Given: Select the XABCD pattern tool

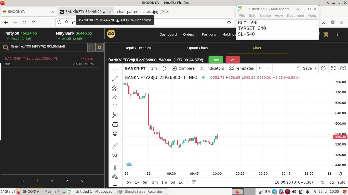Looking at the screenshot, I should 115,115.
